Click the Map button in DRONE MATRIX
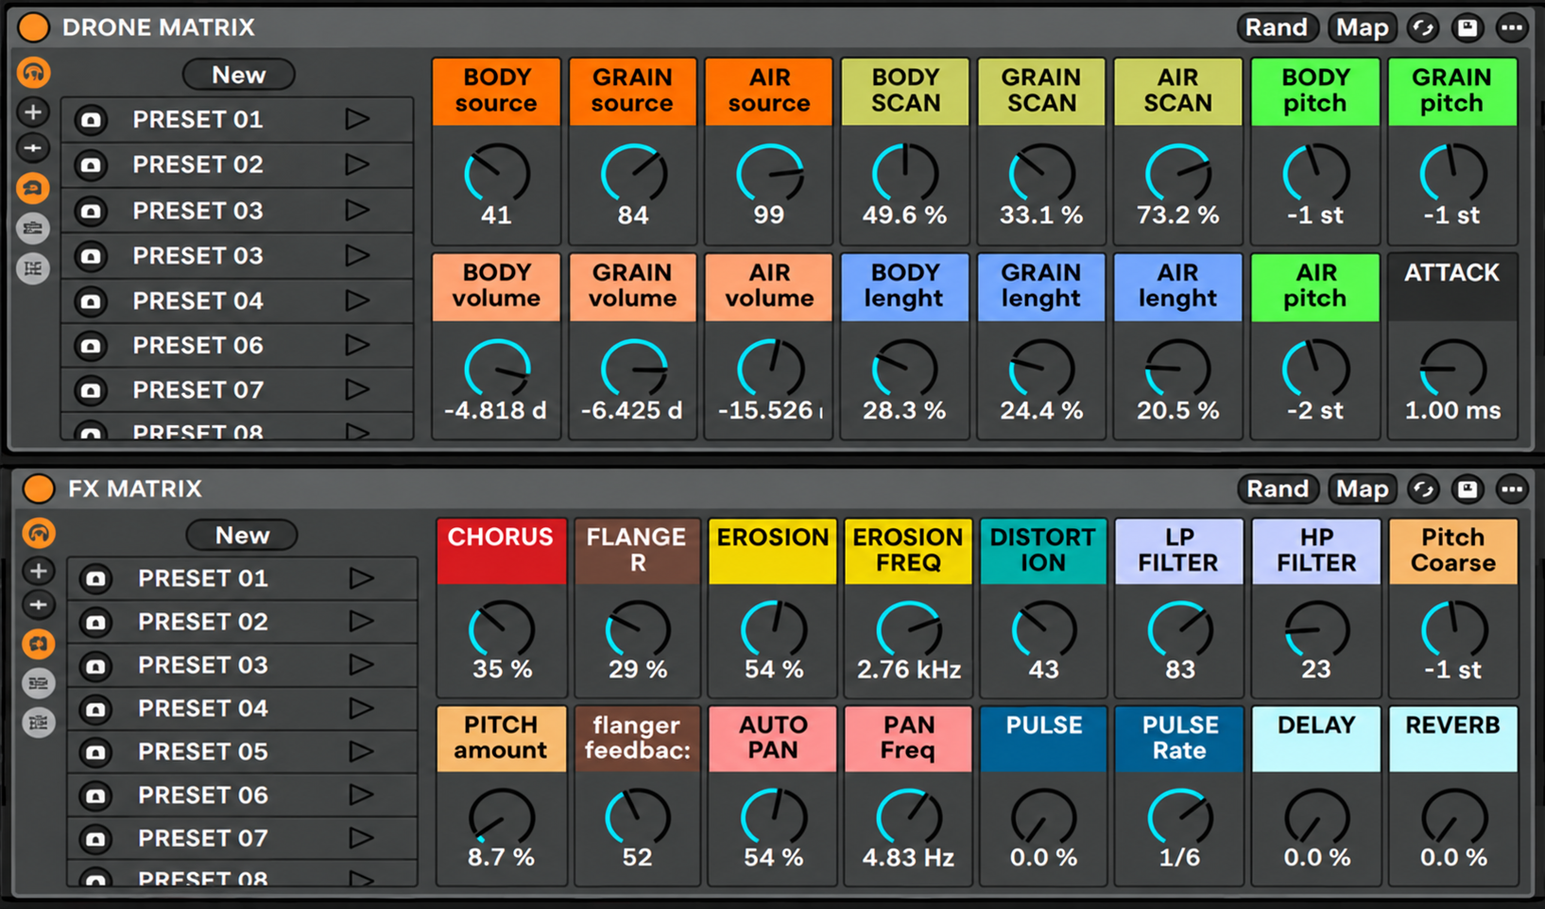This screenshot has height=909, width=1545. tap(1362, 27)
